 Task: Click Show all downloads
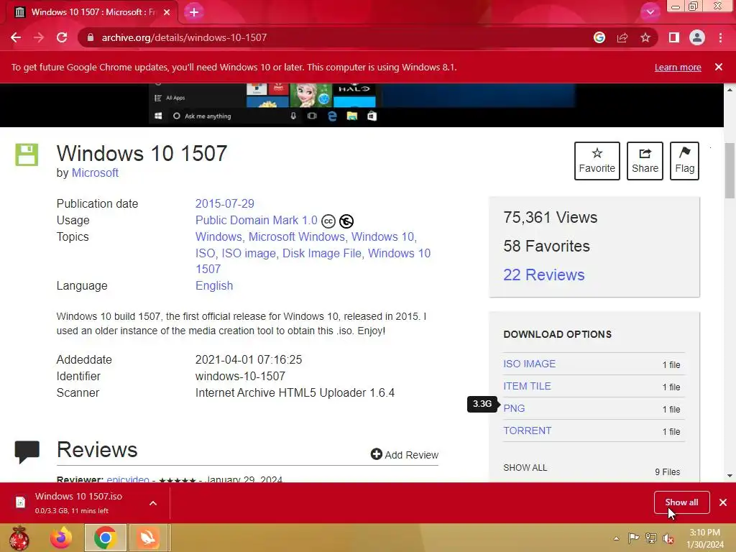click(681, 502)
